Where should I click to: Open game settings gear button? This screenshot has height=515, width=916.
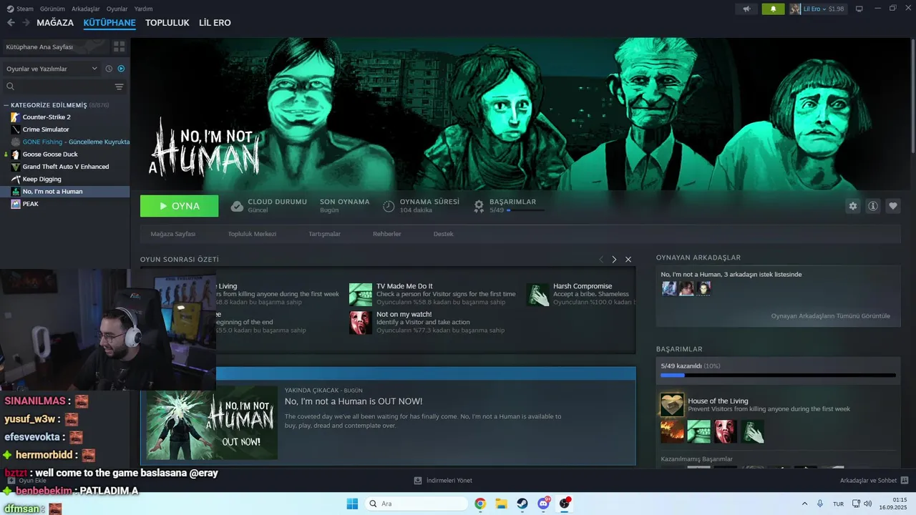pyautogui.click(x=852, y=206)
